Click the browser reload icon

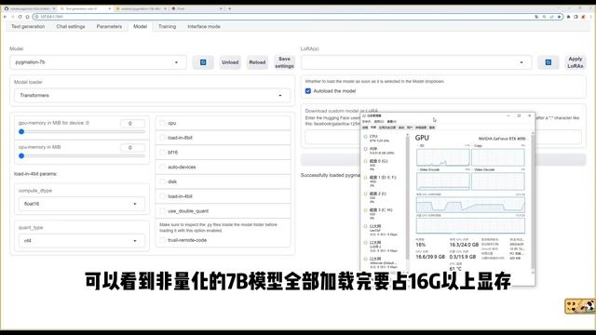point(20,17)
